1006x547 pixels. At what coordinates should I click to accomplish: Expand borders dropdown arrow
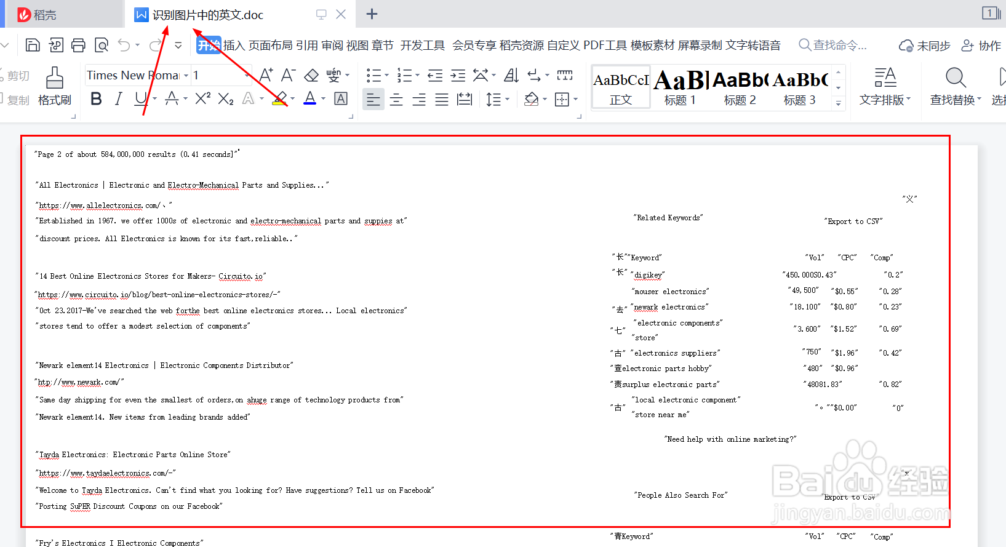pos(575,99)
